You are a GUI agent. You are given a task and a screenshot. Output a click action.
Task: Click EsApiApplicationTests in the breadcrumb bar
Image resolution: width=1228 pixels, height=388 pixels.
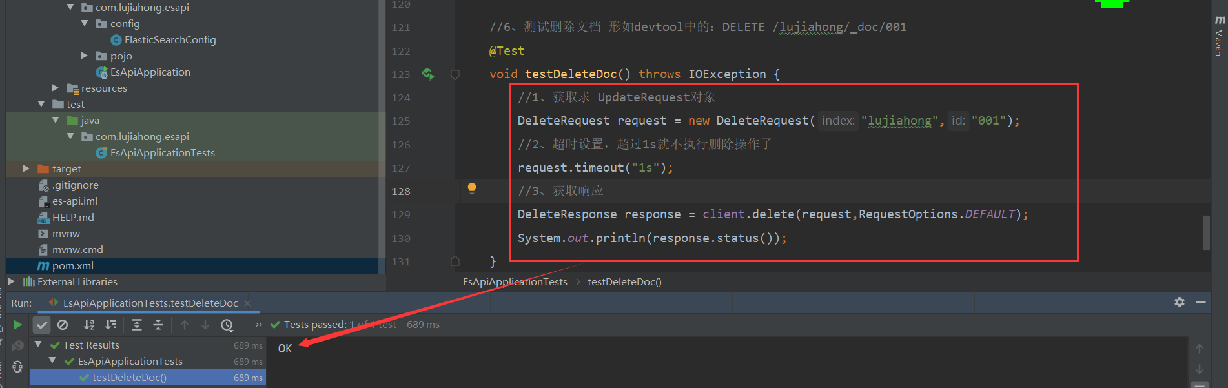(x=515, y=282)
